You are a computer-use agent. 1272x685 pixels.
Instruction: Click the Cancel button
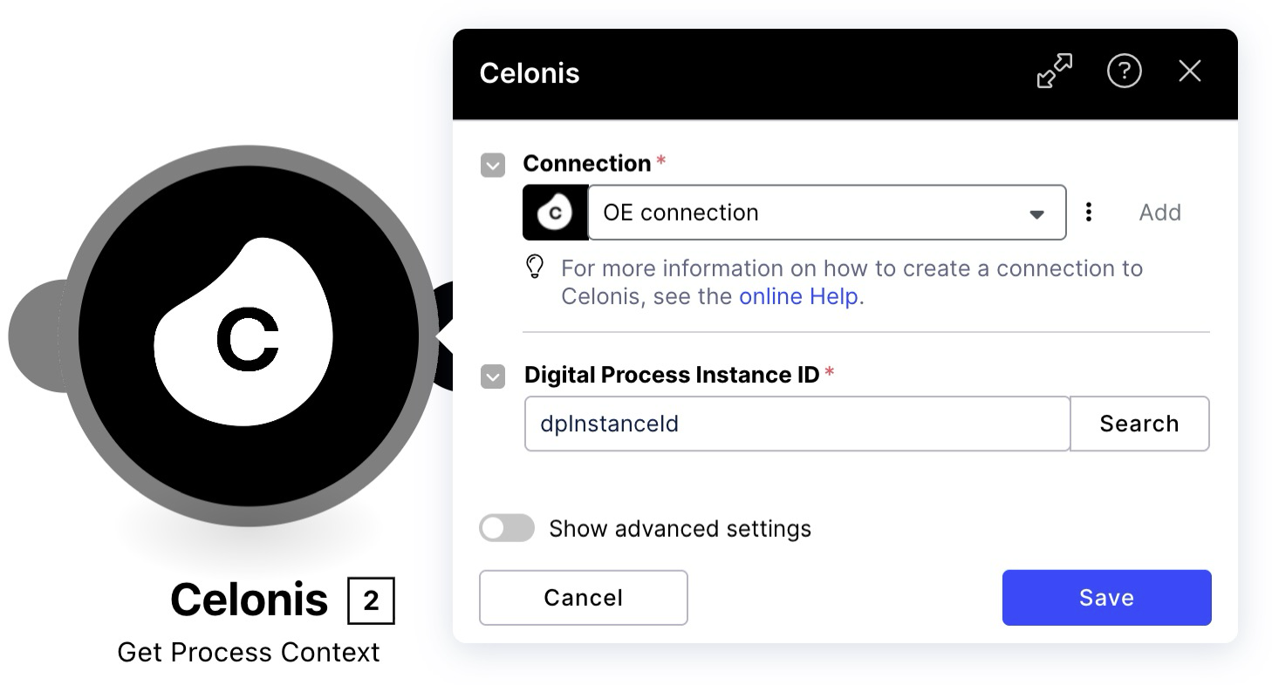pos(583,598)
